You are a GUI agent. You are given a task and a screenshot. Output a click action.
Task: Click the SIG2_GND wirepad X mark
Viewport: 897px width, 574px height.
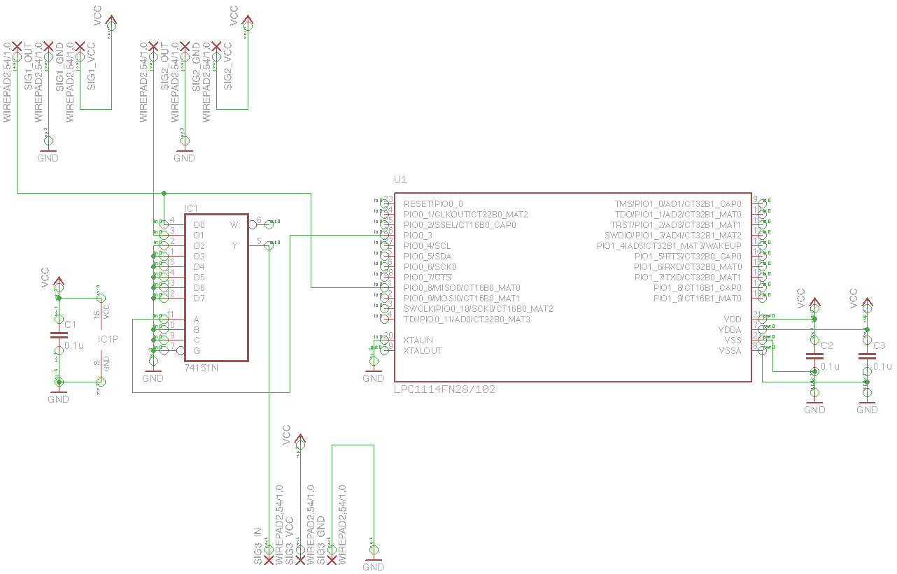click(x=185, y=46)
